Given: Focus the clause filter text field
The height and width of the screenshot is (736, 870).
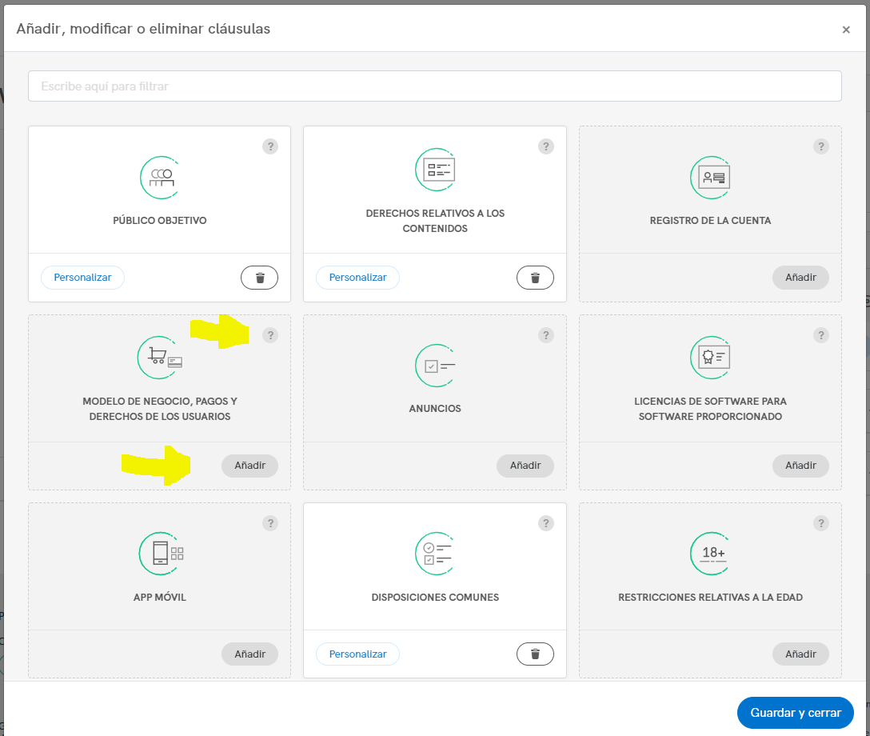Looking at the screenshot, I should (x=434, y=86).
